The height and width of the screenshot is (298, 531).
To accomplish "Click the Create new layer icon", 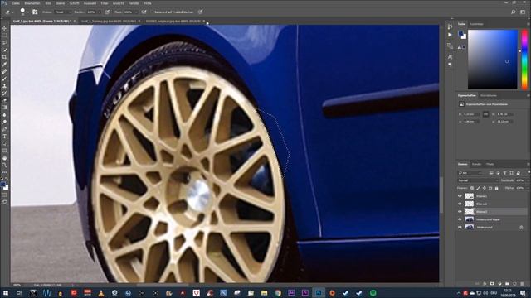I will tap(514, 284).
